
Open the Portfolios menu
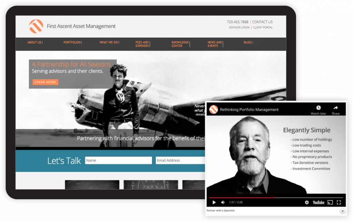[x=72, y=42]
